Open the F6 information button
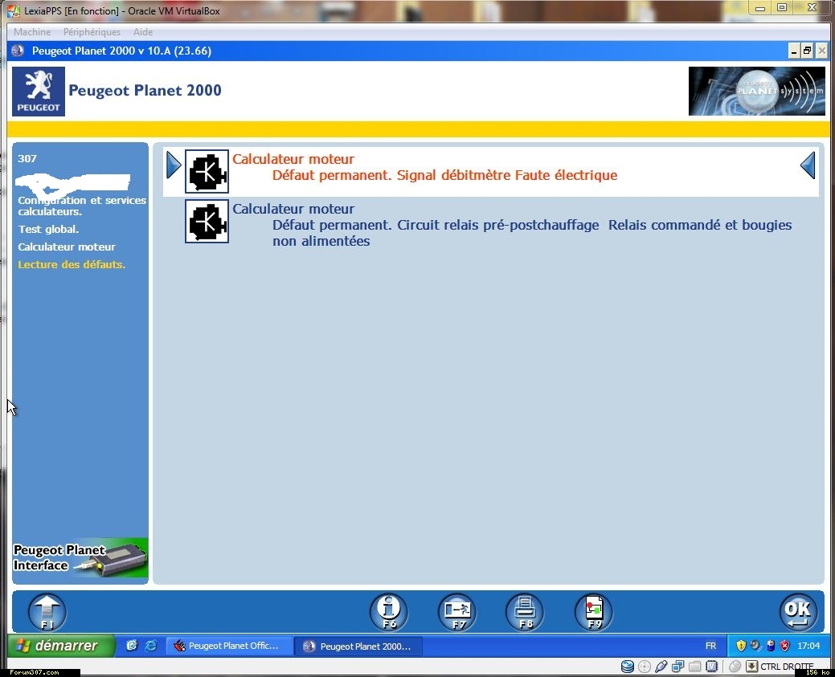 click(388, 612)
